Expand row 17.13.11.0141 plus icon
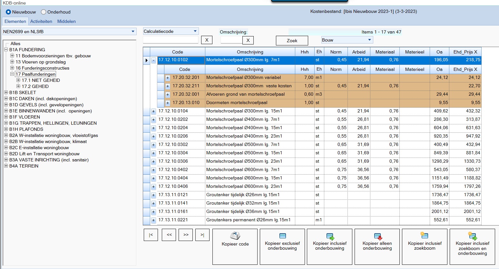 (x=153, y=204)
